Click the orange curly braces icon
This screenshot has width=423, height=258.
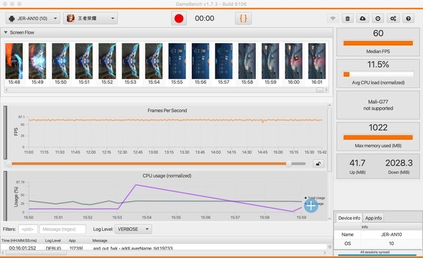click(243, 18)
